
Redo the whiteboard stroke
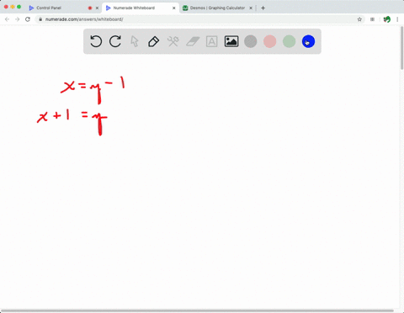115,41
